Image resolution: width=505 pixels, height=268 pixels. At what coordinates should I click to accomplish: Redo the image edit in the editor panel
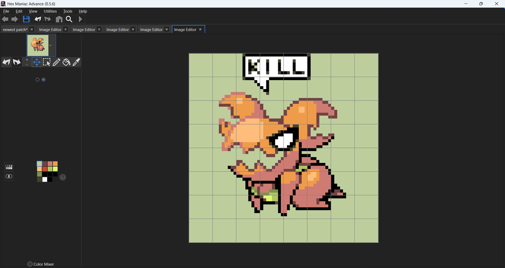pos(17,62)
